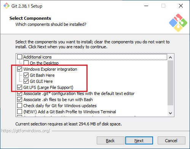190x149 pixels.
Task: Click the component list scrollbar thumb
Action: (171, 83)
